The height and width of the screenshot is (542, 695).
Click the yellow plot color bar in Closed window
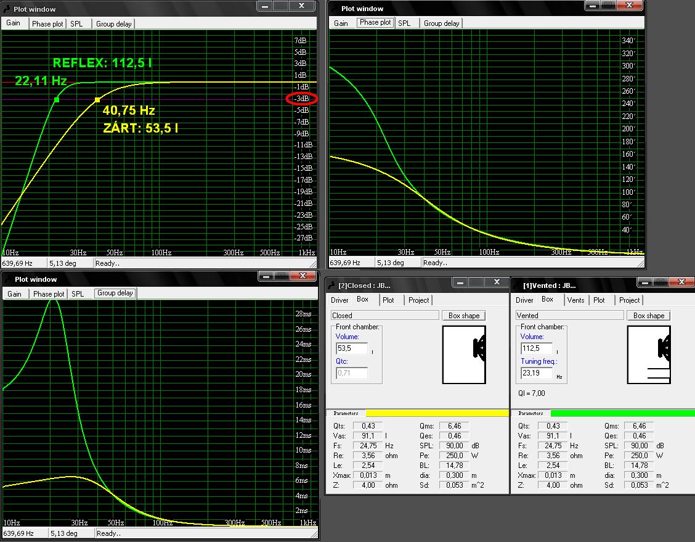(x=437, y=413)
